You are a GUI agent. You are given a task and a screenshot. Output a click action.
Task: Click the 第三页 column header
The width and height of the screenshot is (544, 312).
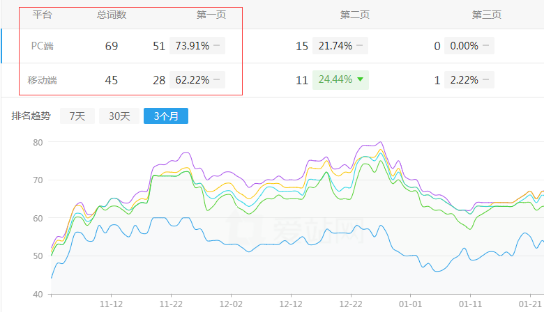486,15
